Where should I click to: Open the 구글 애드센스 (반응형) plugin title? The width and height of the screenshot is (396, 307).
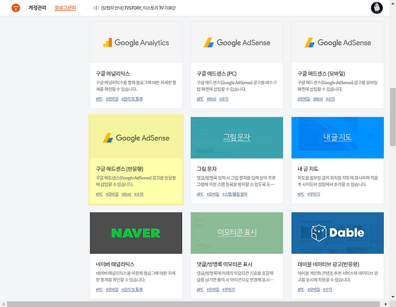(119, 169)
